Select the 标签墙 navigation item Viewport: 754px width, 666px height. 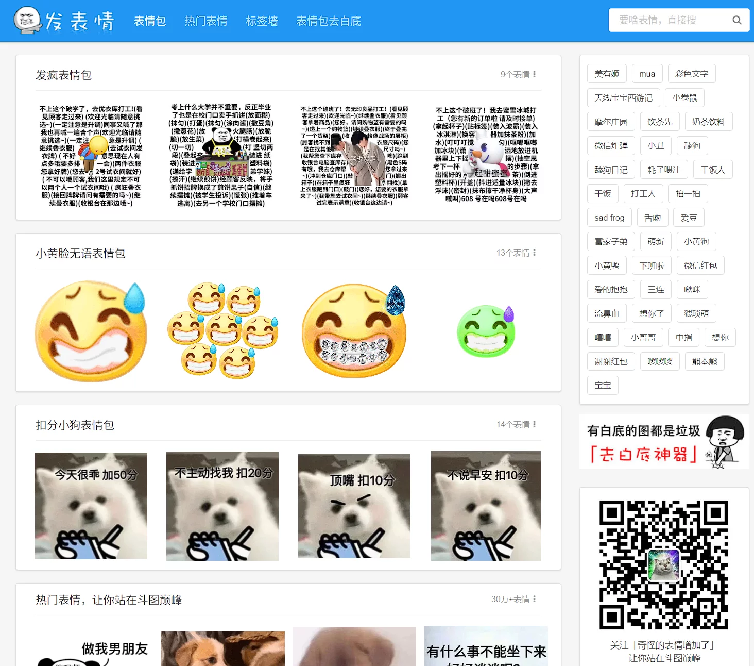[262, 21]
